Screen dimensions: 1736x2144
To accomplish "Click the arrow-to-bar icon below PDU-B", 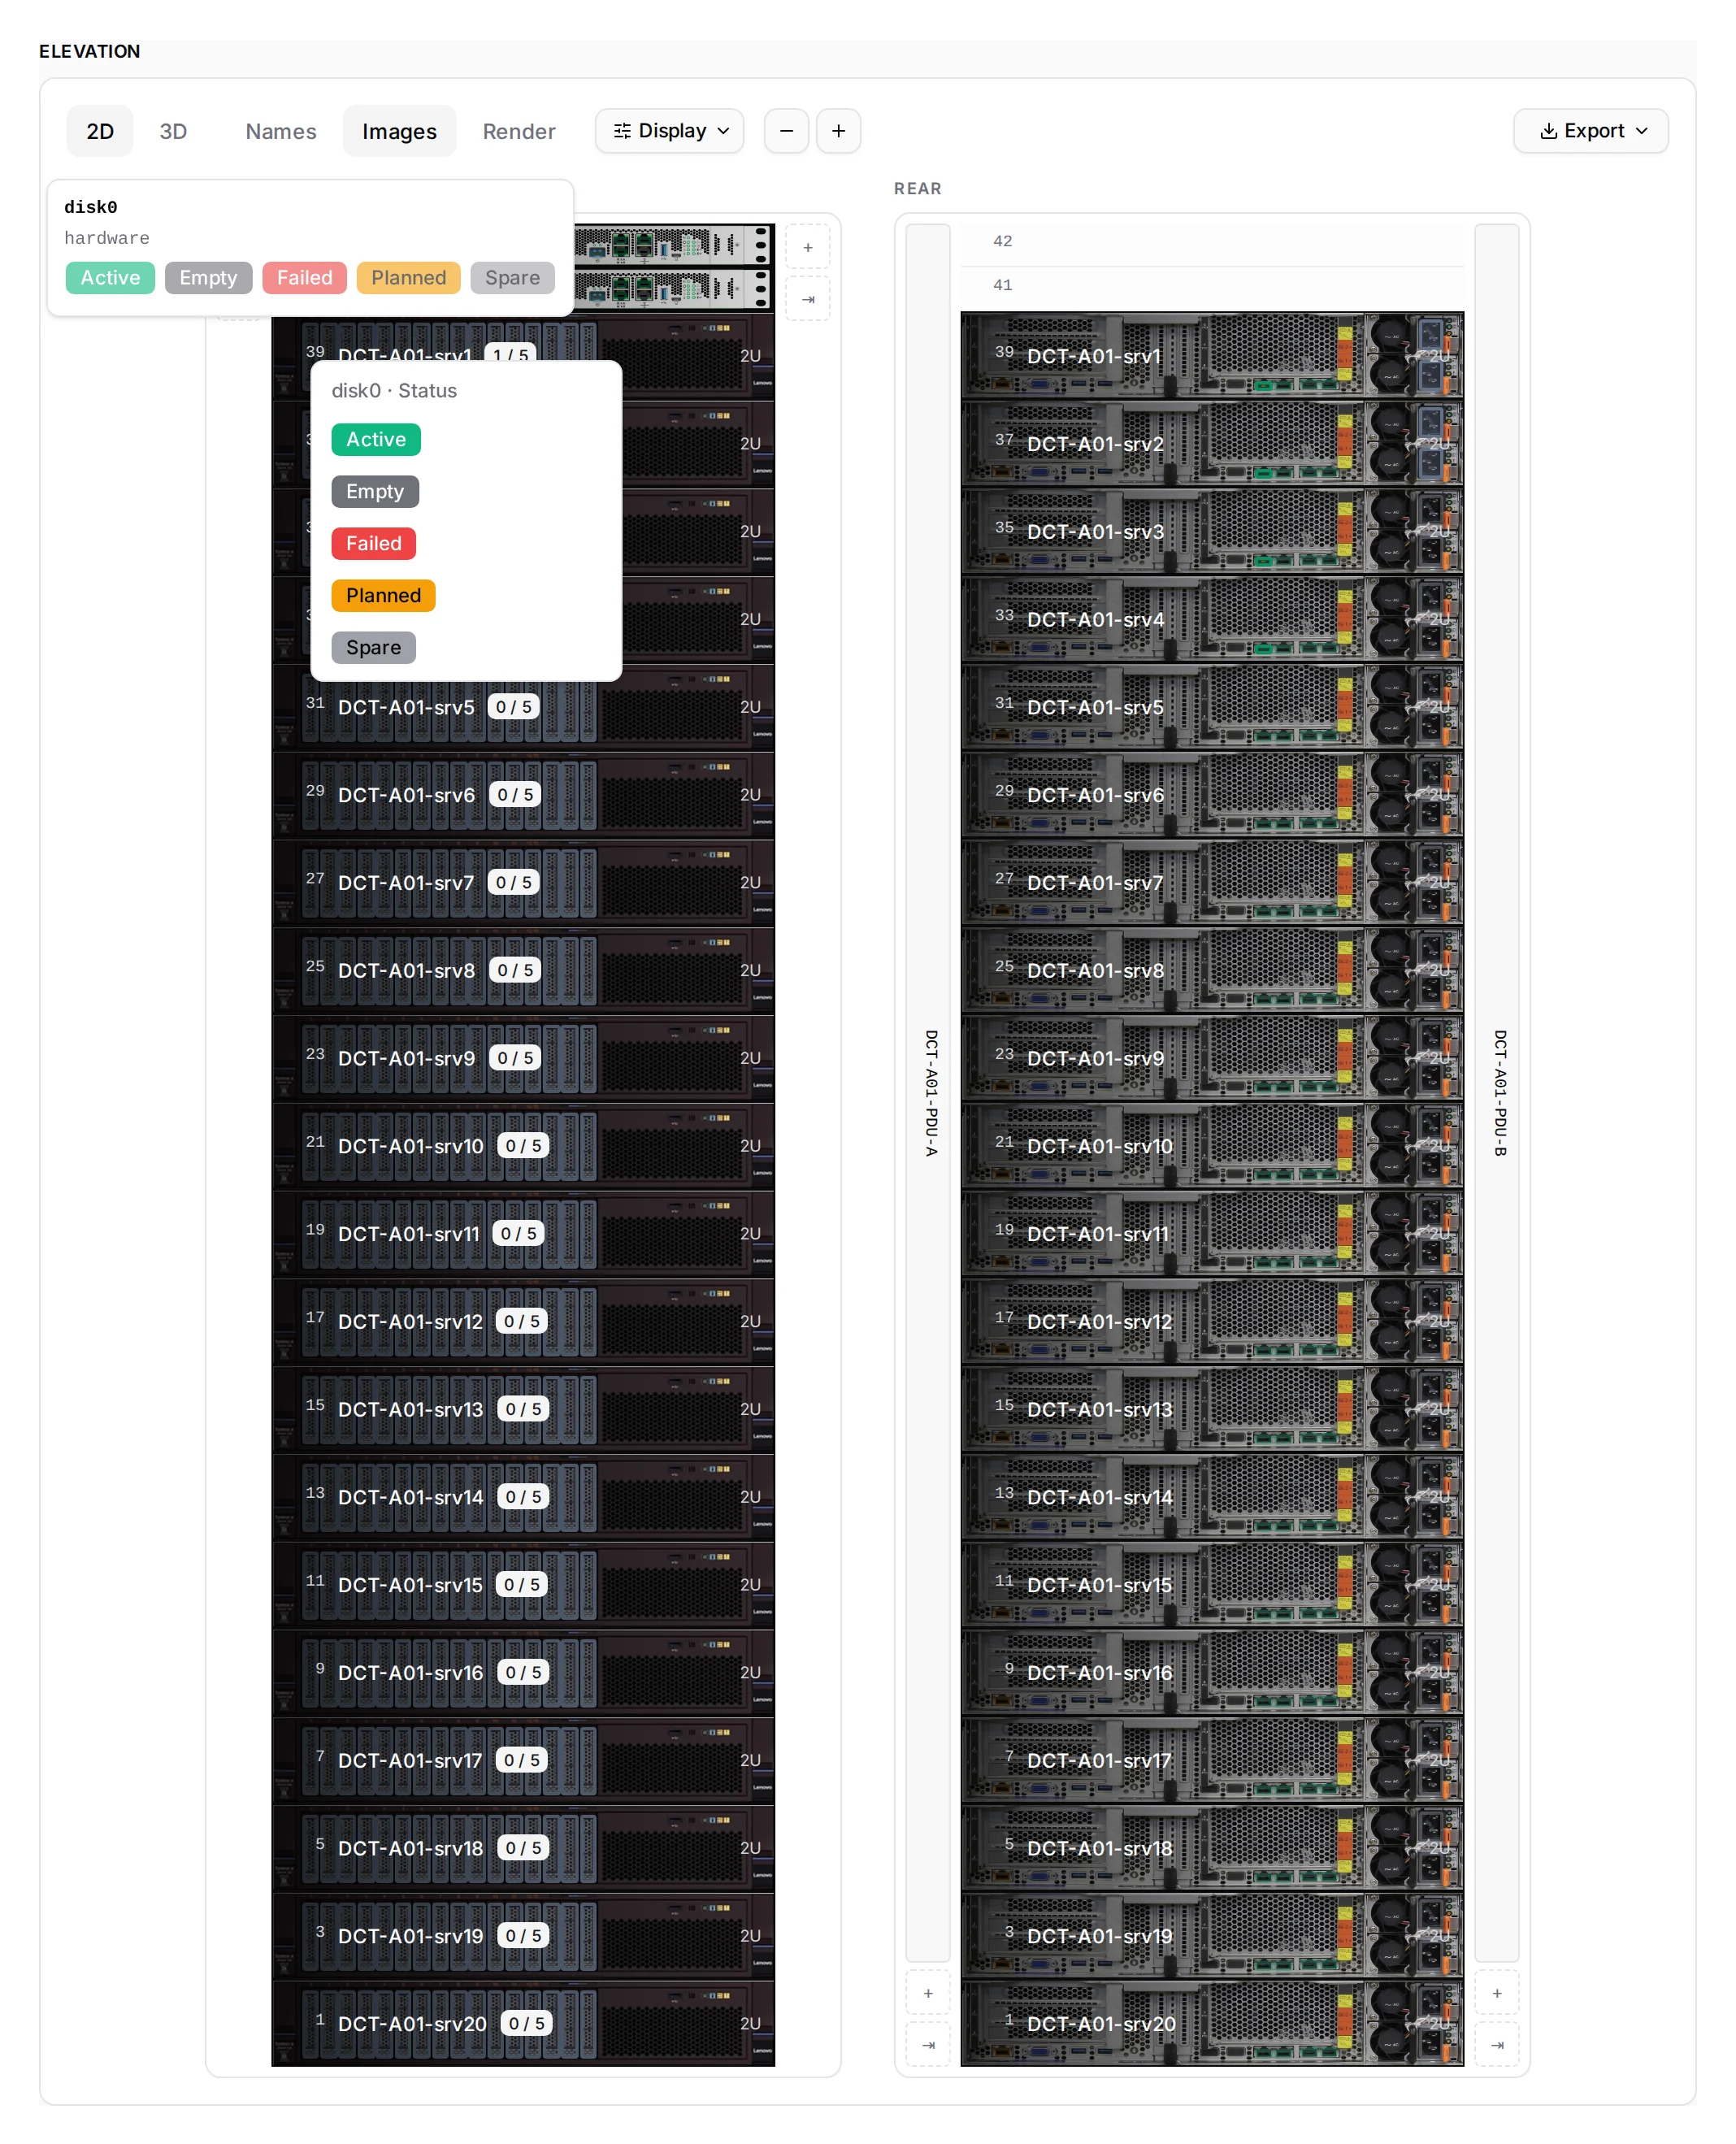I will coord(1496,2044).
